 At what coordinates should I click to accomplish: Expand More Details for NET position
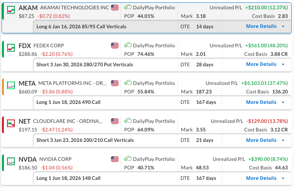tap(265, 140)
